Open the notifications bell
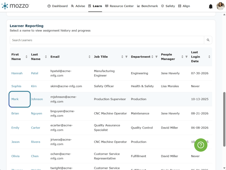This screenshot has width=226, height=170. pyautogui.click(x=210, y=6)
